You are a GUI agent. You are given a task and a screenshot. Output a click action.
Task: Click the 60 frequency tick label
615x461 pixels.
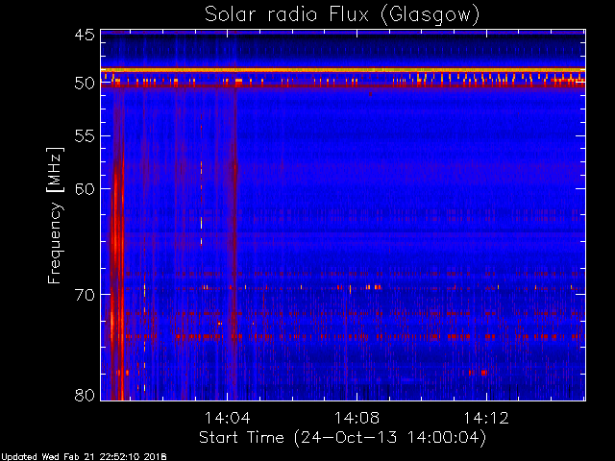pyautogui.click(x=85, y=189)
